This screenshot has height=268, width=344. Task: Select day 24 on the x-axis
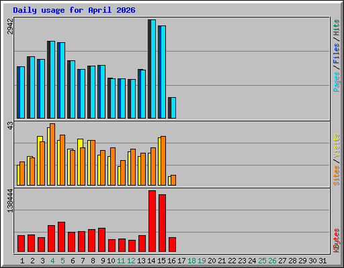(252, 261)
